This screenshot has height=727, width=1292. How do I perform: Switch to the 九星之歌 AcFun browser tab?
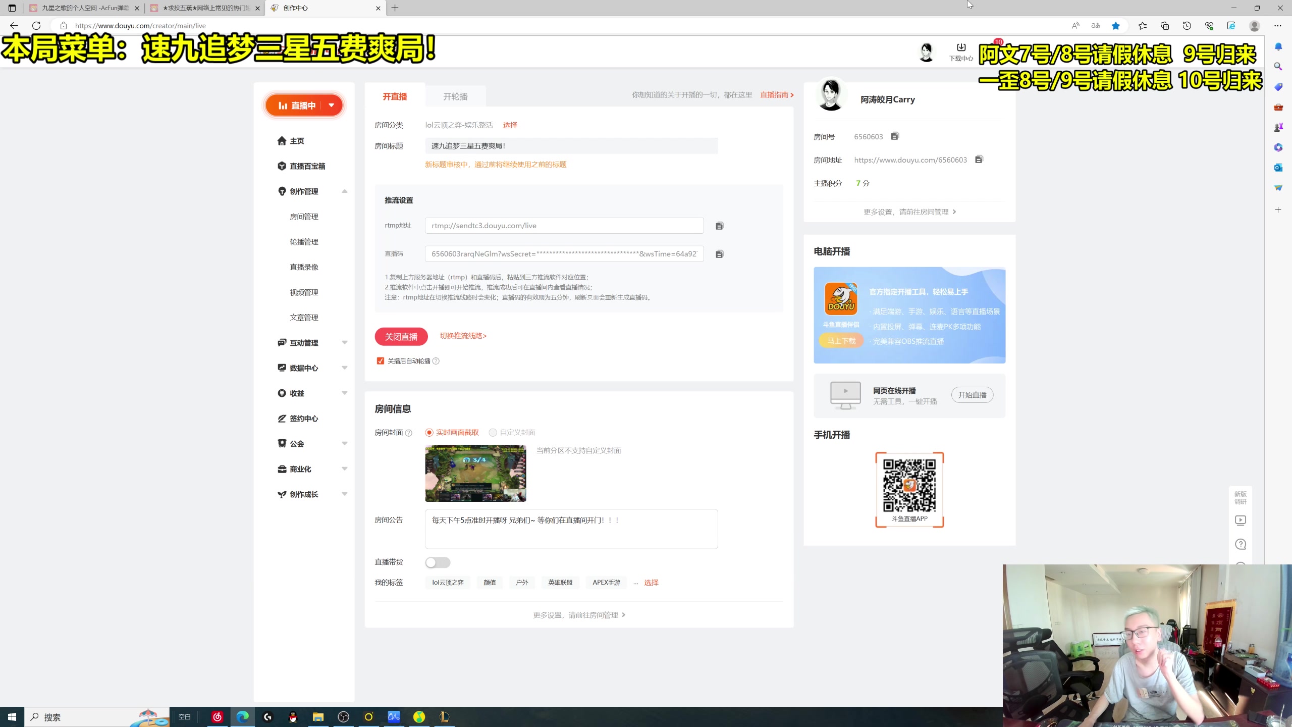click(x=84, y=8)
